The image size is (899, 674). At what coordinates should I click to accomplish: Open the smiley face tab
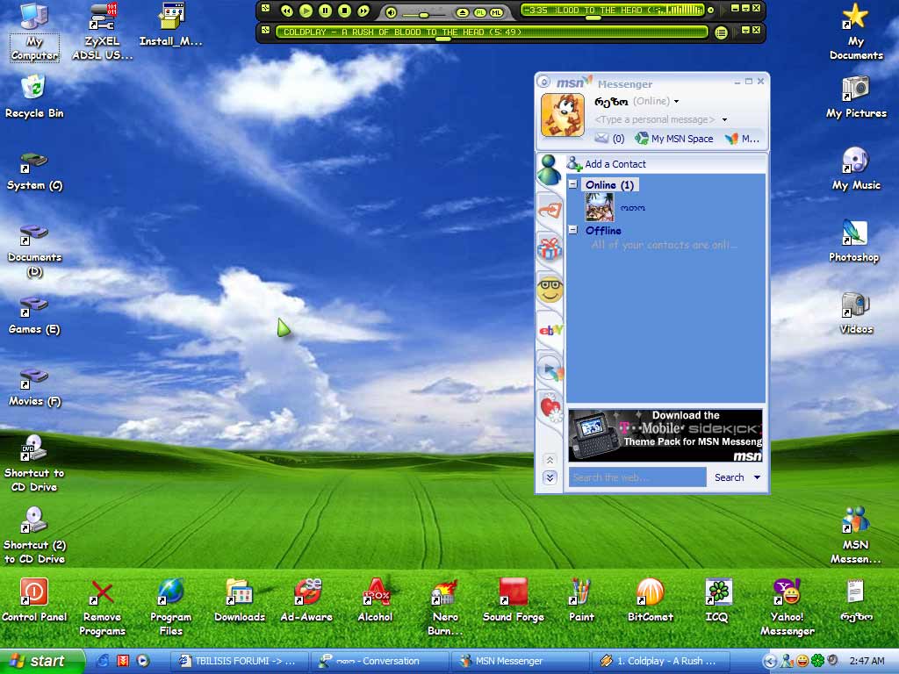point(550,290)
